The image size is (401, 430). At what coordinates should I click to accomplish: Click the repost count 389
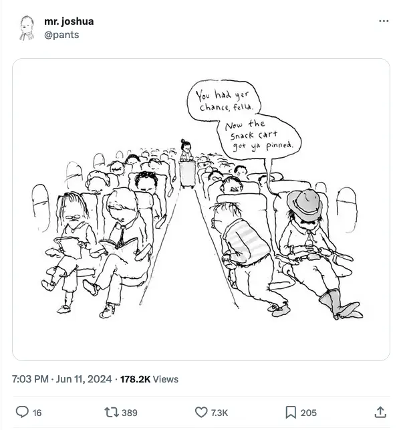[129, 413]
